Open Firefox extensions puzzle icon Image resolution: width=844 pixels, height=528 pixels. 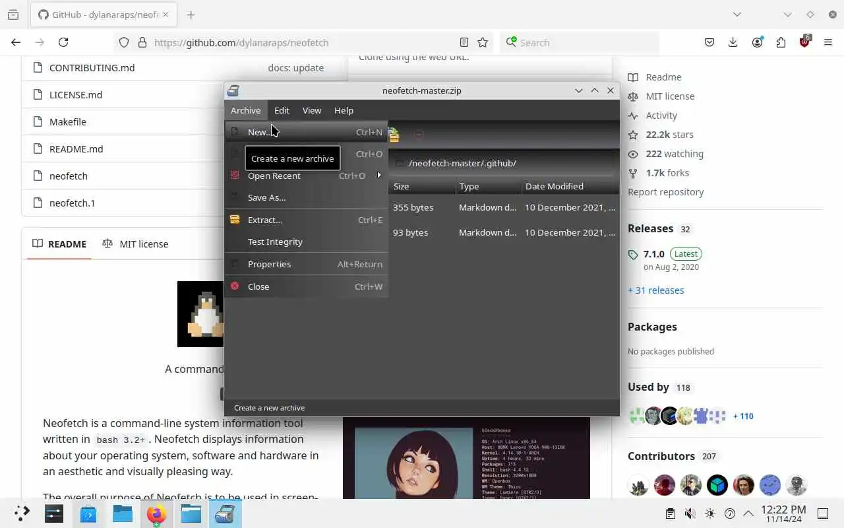tap(781, 42)
